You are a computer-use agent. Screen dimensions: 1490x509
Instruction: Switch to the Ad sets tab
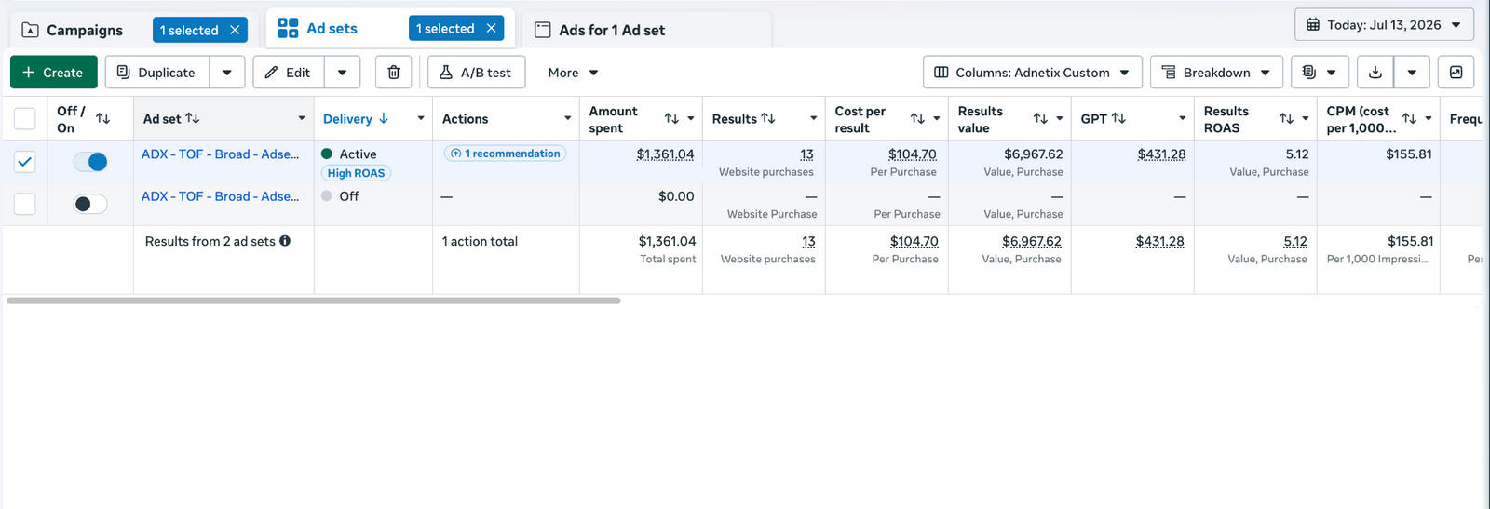[332, 29]
